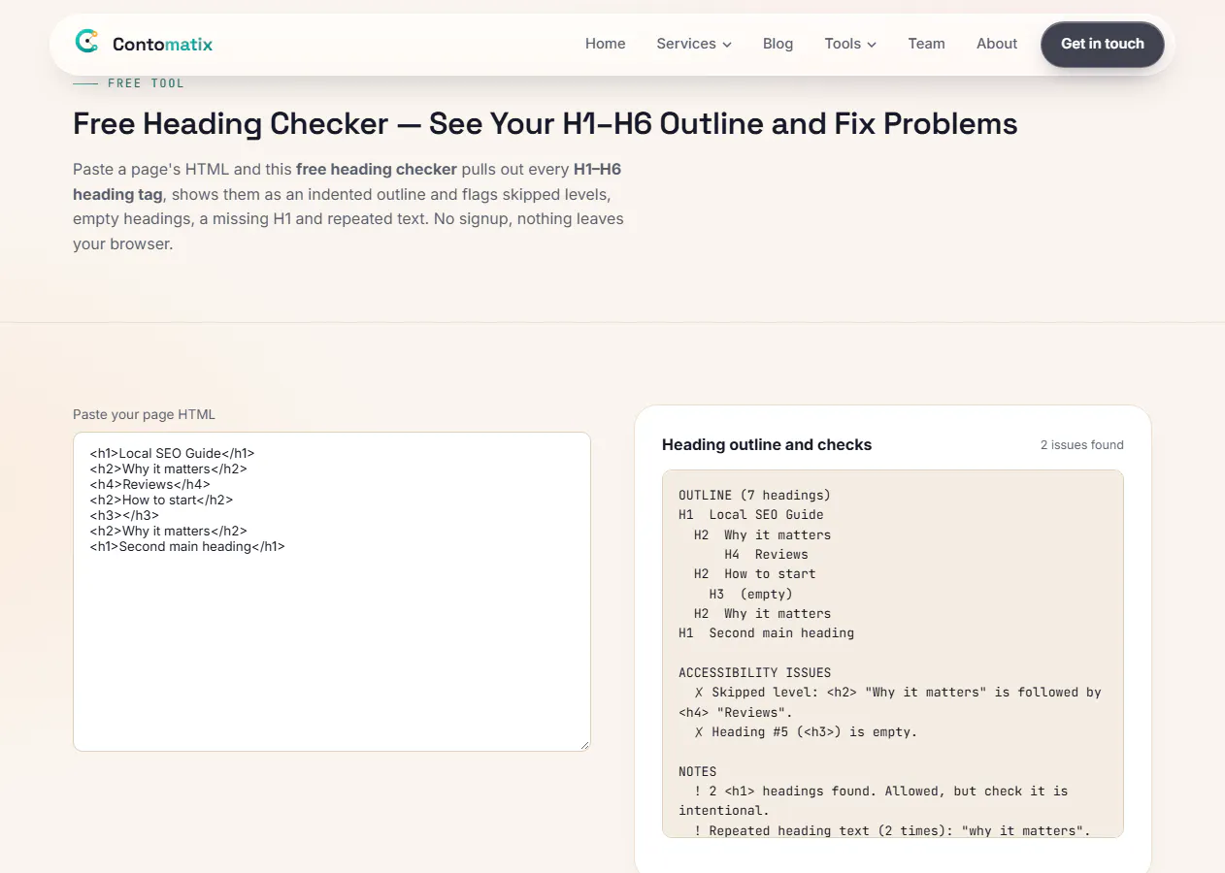Viewport: 1225px width, 873px height.
Task: Click the 'H3 (empty)' outline row
Action: click(750, 594)
